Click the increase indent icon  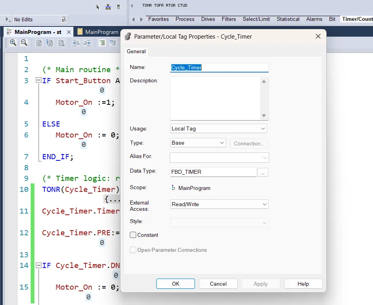click(76, 43)
